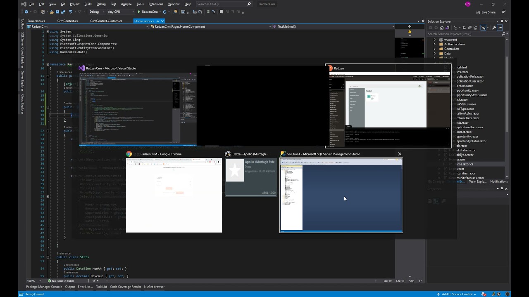Image resolution: width=529 pixels, height=297 pixels.
Task: Open the Open File folder icon
Action: click(x=51, y=12)
